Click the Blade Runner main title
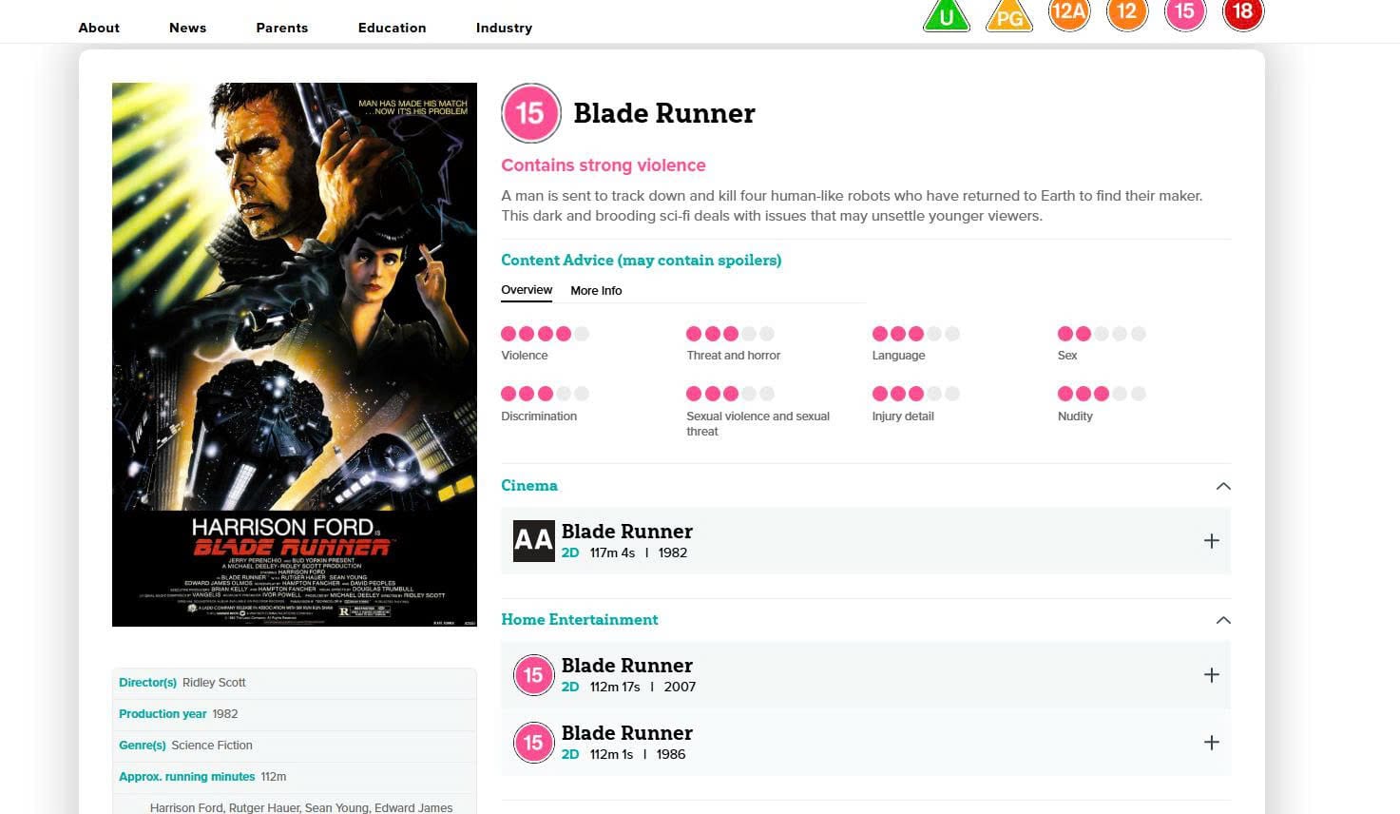 664,113
